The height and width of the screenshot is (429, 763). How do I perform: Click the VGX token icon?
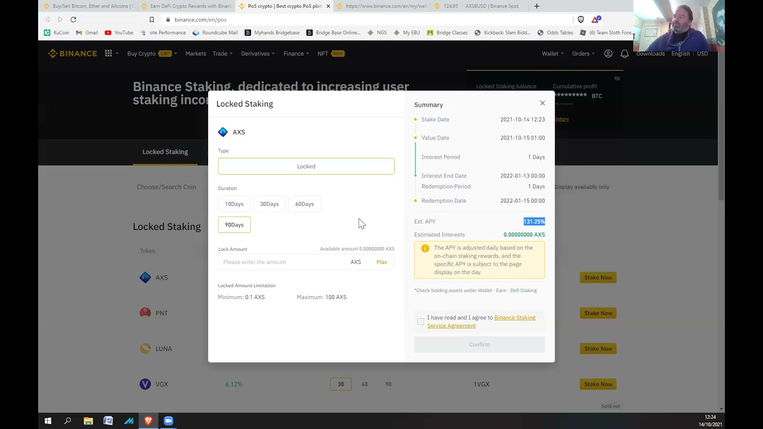point(145,384)
